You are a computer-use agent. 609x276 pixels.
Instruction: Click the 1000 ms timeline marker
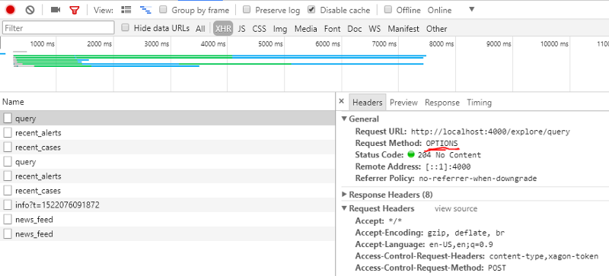click(43, 44)
